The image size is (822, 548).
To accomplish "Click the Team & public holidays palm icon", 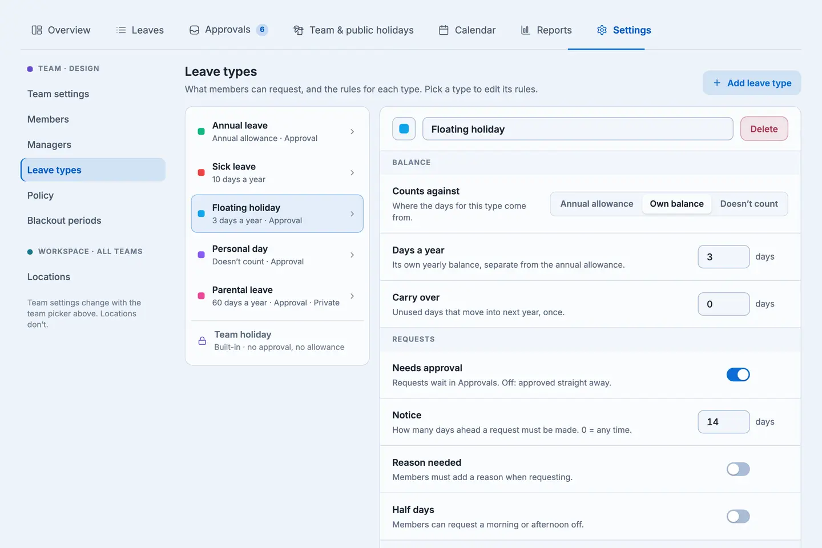I will 299,30.
